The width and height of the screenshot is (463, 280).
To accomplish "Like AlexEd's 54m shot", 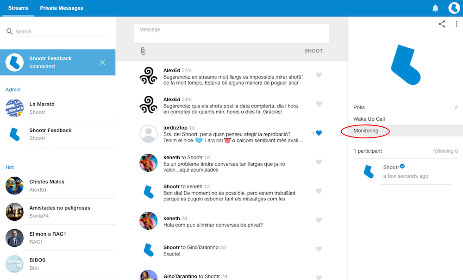I will (319, 104).
